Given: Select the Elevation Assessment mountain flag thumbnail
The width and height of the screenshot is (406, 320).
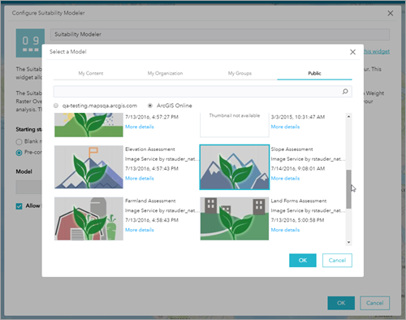Looking at the screenshot, I should point(89,167).
